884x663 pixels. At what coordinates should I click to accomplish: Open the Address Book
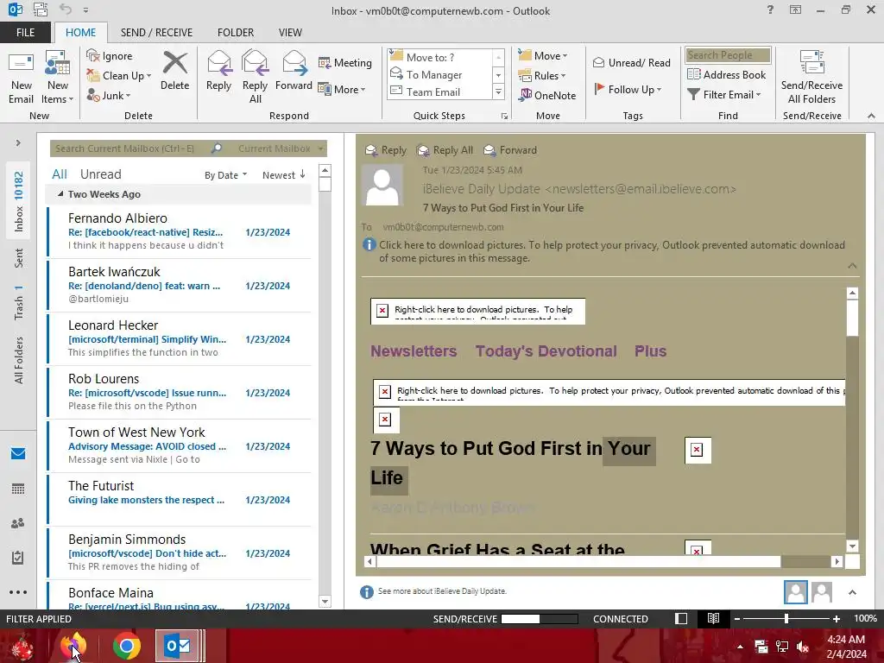coord(727,74)
